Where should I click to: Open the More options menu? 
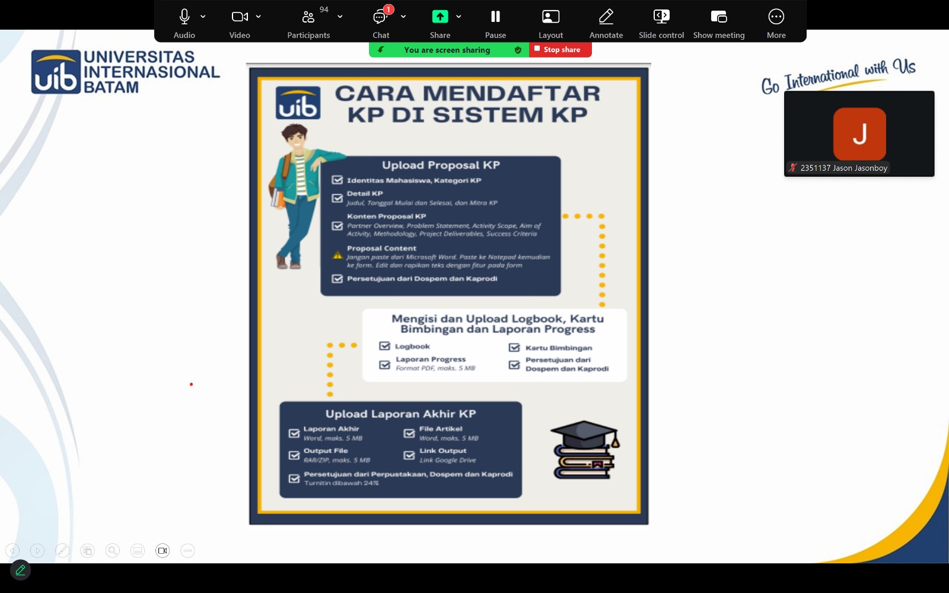click(776, 17)
